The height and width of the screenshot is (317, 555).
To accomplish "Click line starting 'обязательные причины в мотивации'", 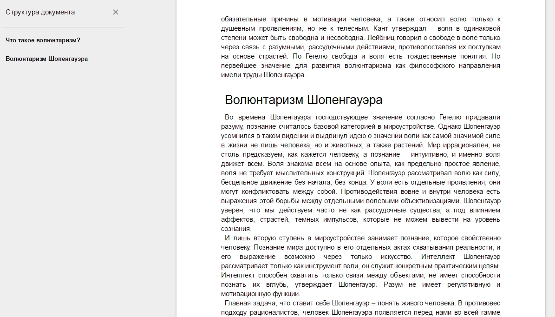I will point(361,19).
